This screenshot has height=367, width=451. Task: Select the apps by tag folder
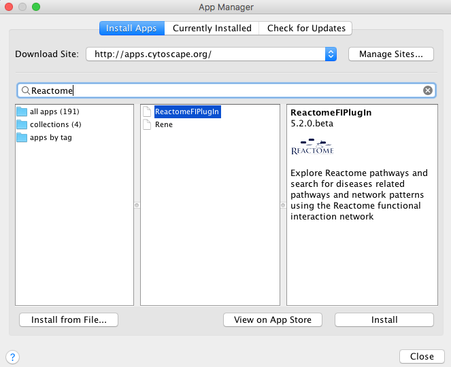(x=51, y=137)
